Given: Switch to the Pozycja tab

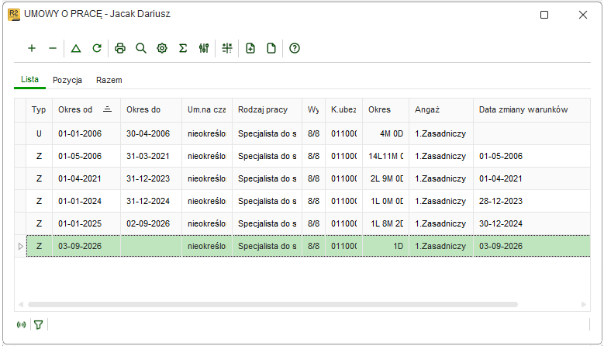Looking at the screenshot, I should [67, 80].
